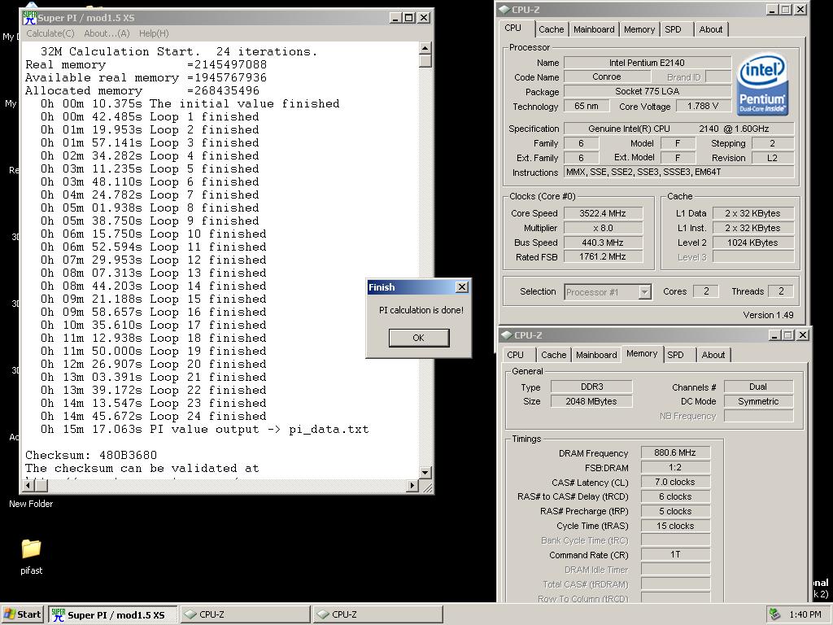
Task: Click the Super PI horizontal scroll left arrow
Action: pyautogui.click(x=30, y=485)
